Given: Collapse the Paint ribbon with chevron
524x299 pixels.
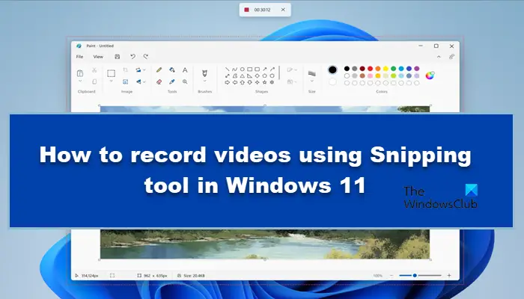Looking at the screenshot, I should [x=439, y=57].
